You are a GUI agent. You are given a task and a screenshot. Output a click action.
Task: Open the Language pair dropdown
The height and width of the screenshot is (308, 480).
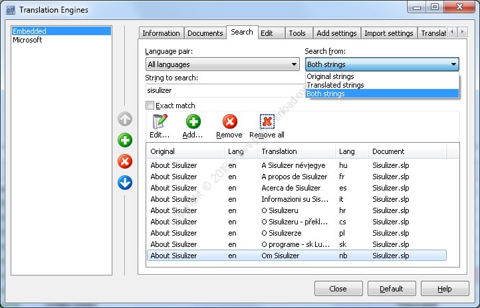pos(223,64)
